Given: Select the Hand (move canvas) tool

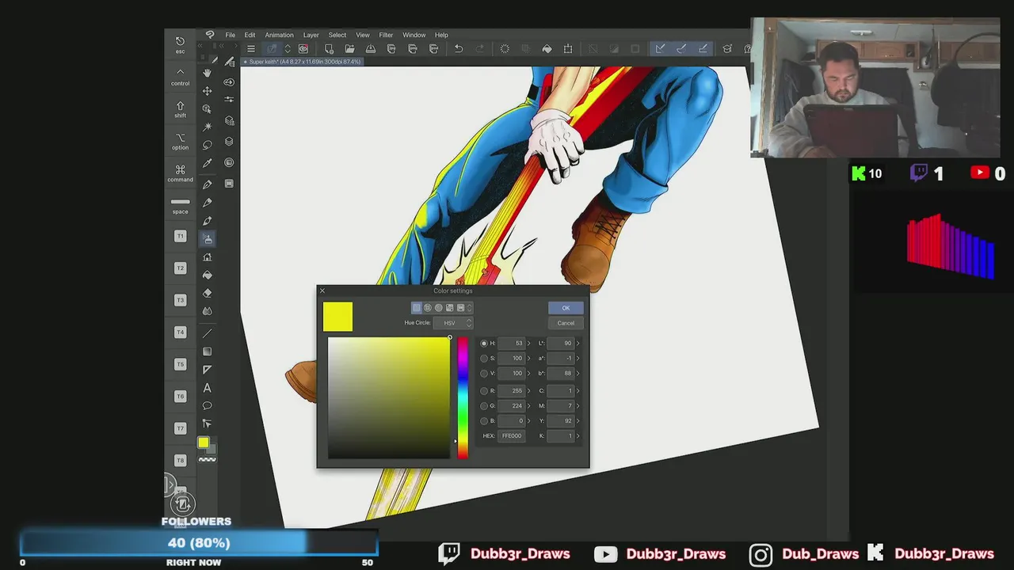Looking at the screenshot, I should pyautogui.click(x=208, y=73).
